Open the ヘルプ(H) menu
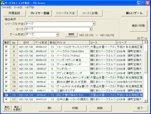This screenshot has width=151, height=114. [x=30, y=7]
